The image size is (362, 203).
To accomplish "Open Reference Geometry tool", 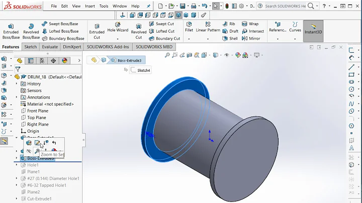I will 278,27.
